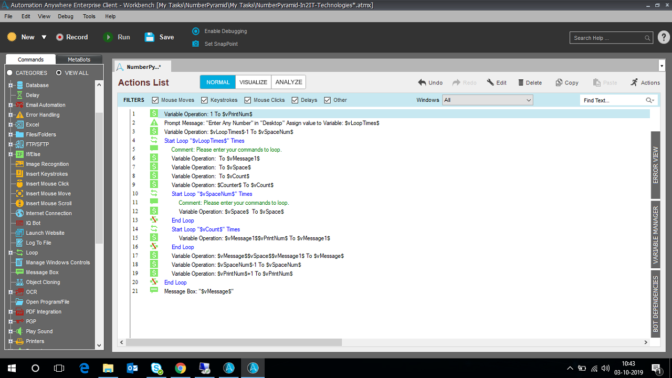This screenshot has height=378, width=672.
Task: Click the Excel command icon
Action: pos(19,124)
